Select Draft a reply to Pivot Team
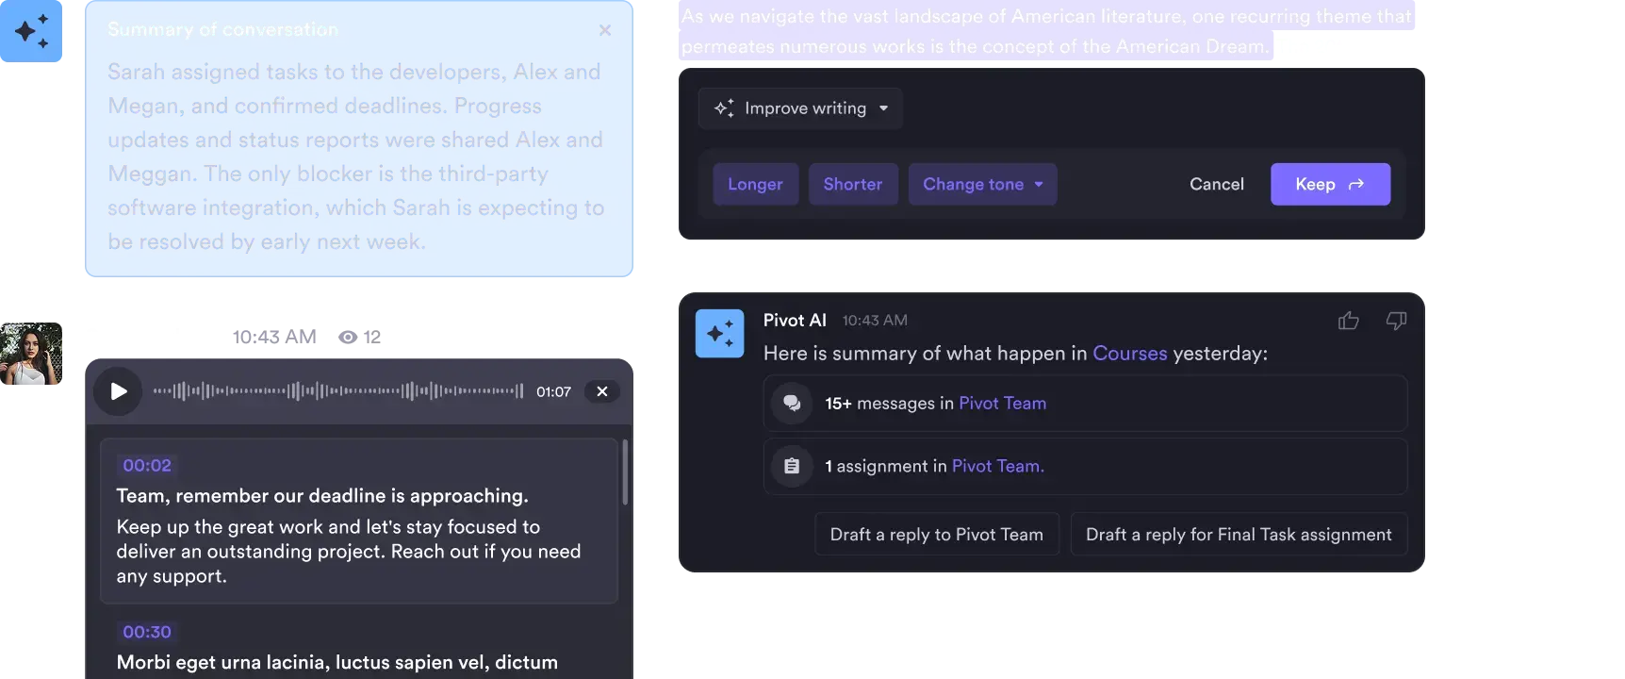This screenshot has height=679, width=1625. [x=936, y=535]
